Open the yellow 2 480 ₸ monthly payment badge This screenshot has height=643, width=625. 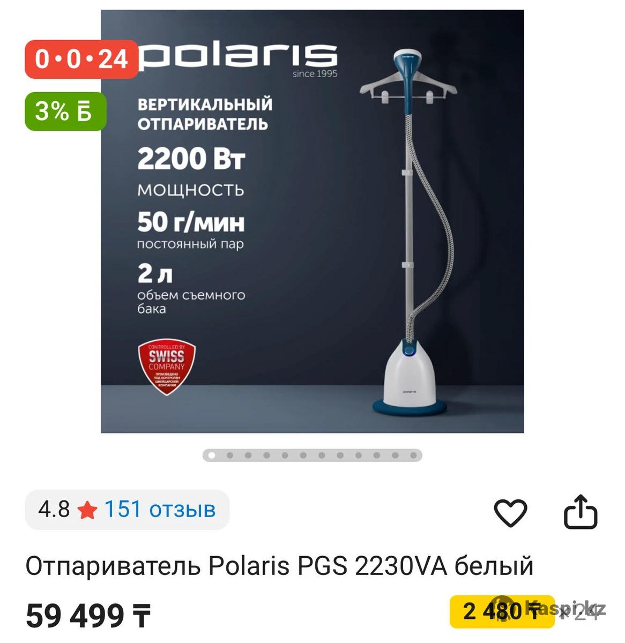(502, 611)
